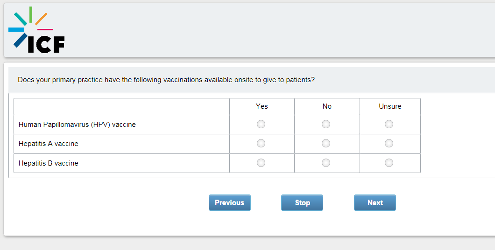Click the No column header
Image resolution: width=495 pixels, height=250 pixels.
327,106
